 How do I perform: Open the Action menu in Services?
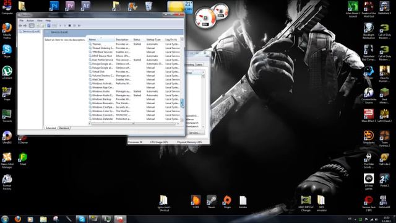tap(30, 20)
